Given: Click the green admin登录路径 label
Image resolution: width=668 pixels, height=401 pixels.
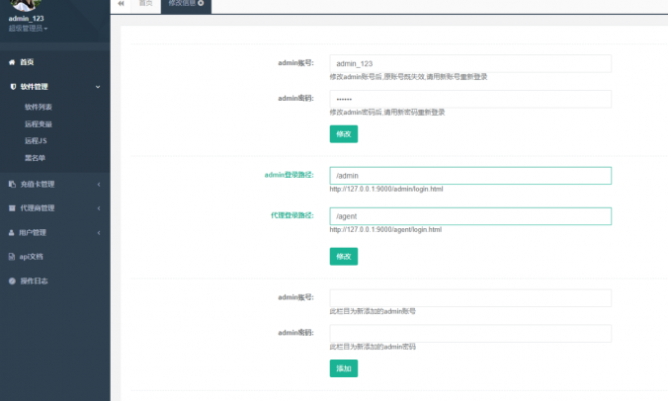Looking at the screenshot, I should coord(290,175).
